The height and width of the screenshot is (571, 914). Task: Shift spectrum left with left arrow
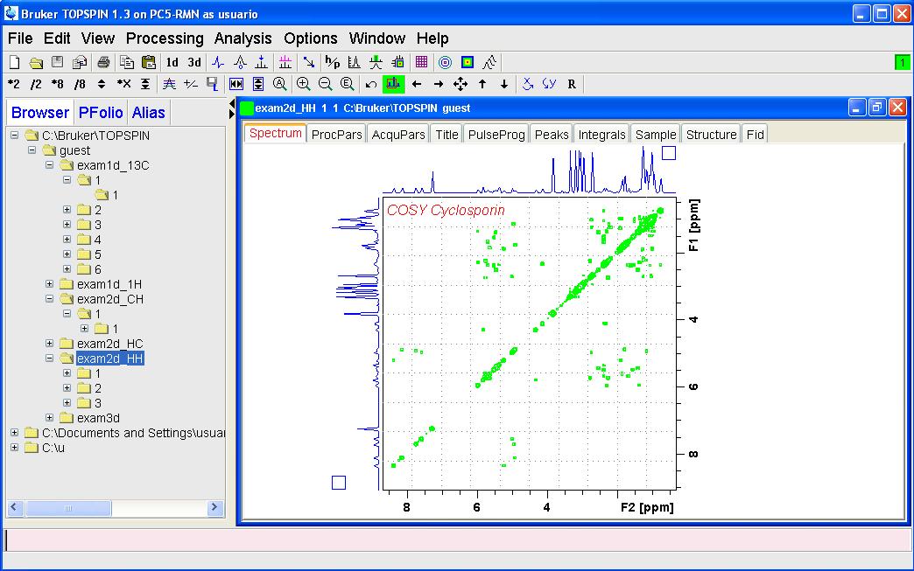416,85
